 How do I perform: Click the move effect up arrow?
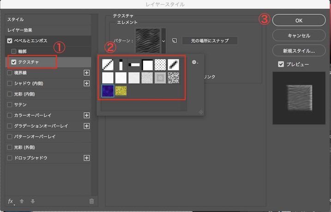pos(22,201)
